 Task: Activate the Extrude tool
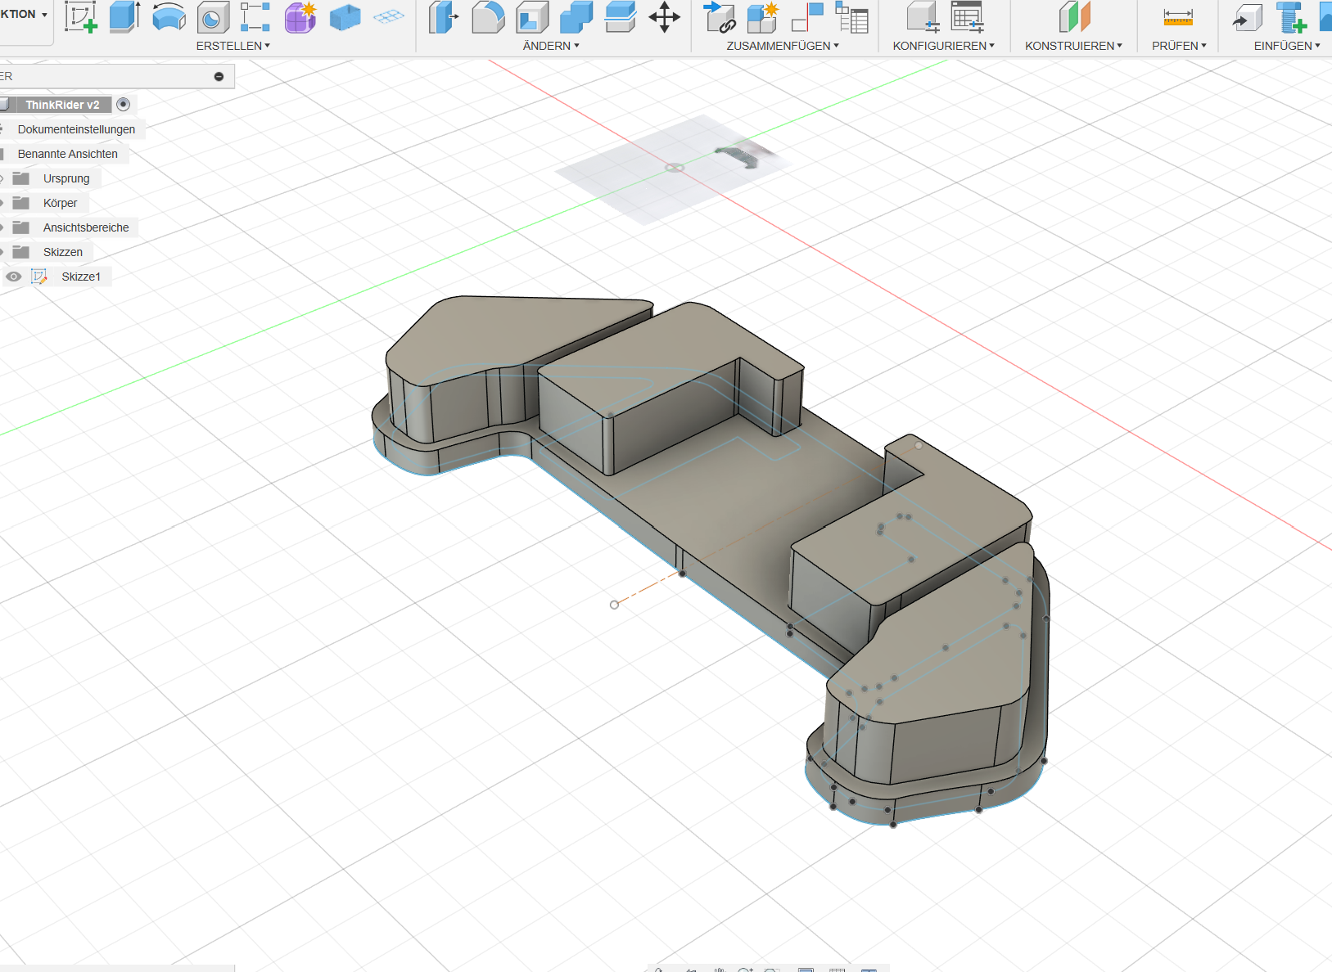(124, 17)
